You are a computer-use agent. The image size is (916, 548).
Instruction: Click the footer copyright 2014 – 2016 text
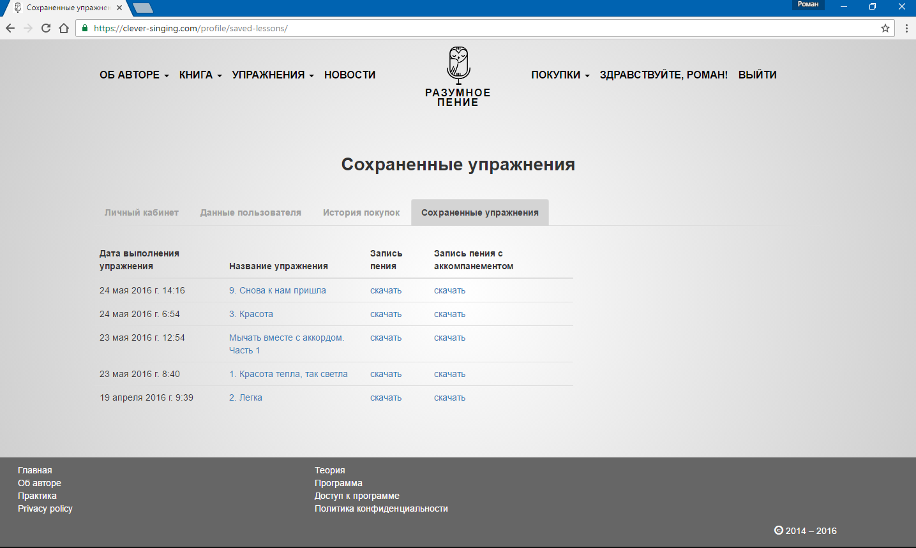pos(806,531)
